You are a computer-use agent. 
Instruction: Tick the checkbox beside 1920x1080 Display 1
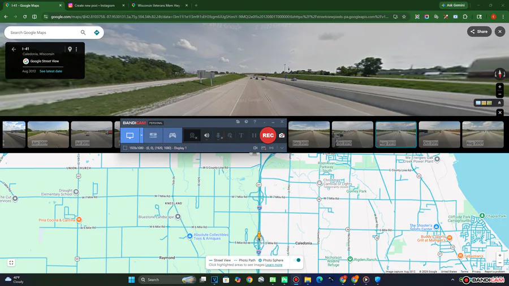pyautogui.click(x=125, y=148)
